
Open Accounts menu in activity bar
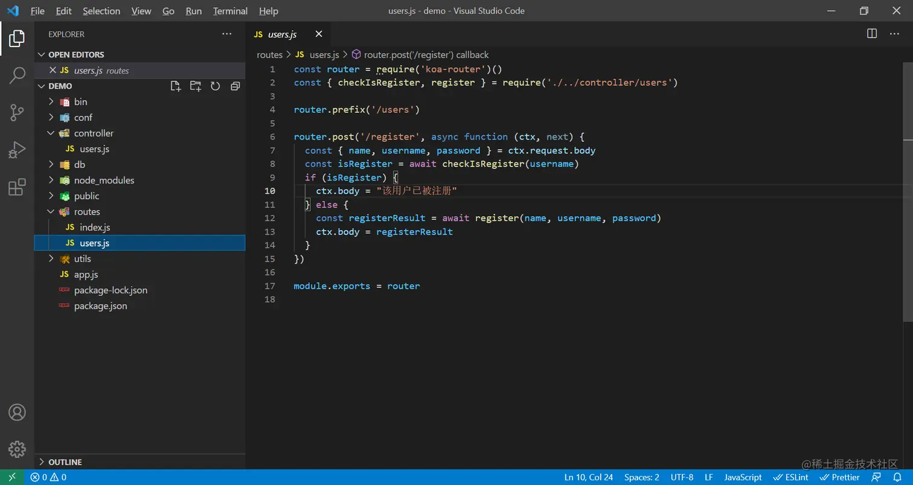[17, 413]
